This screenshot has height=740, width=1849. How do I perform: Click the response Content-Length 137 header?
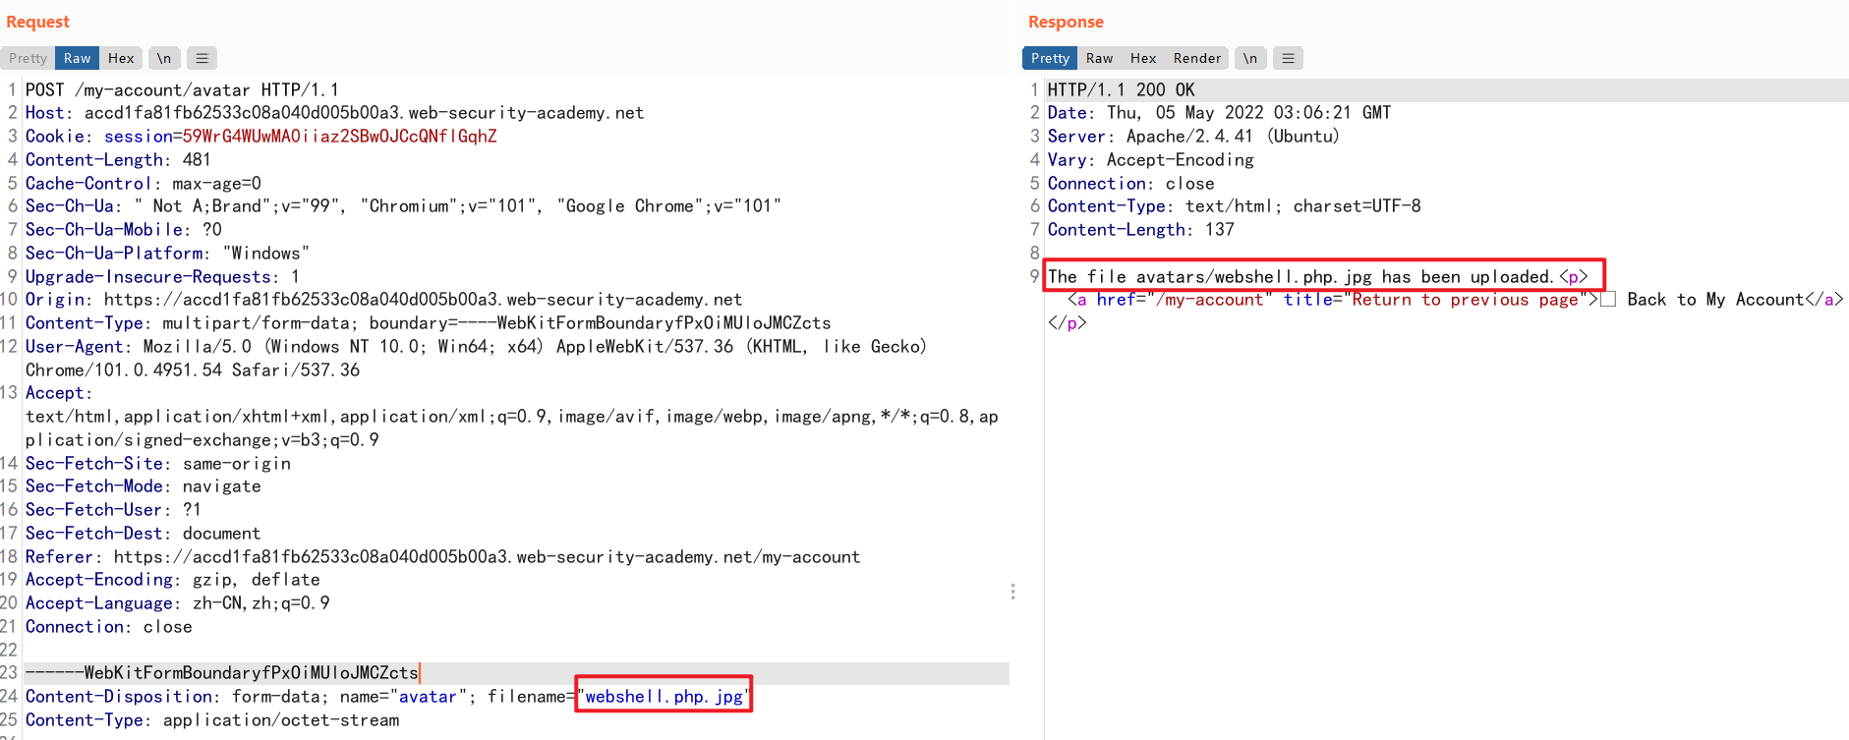[x=1140, y=229]
